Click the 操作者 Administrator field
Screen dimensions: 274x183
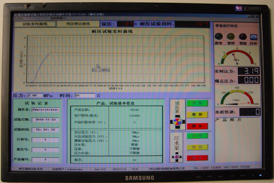pos(45,110)
